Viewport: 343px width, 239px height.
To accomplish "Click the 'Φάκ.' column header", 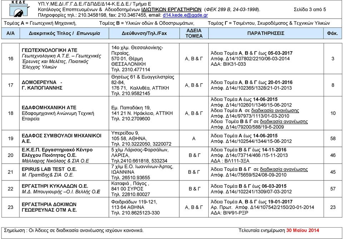I will [333, 34].
